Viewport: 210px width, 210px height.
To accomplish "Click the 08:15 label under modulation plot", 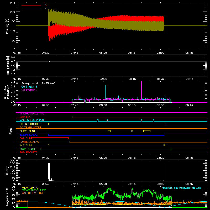I will 132,105.
